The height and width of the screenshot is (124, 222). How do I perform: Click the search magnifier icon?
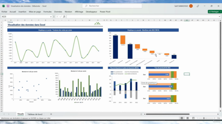click(86, 6)
